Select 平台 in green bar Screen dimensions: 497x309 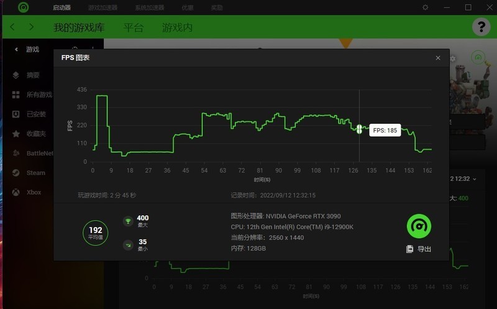134,27
